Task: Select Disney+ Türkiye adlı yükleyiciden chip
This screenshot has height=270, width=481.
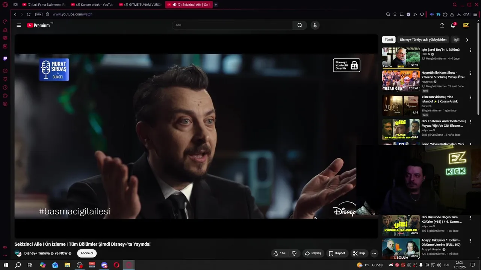Action: [x=423, y=39]
